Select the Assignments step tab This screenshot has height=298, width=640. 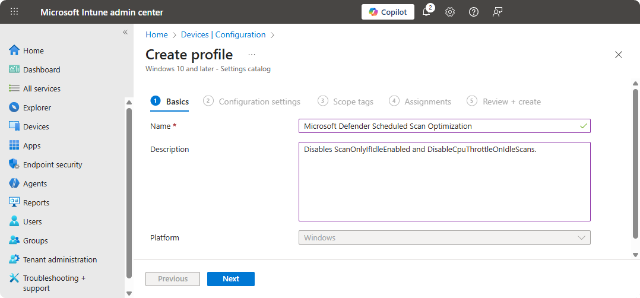427,102
